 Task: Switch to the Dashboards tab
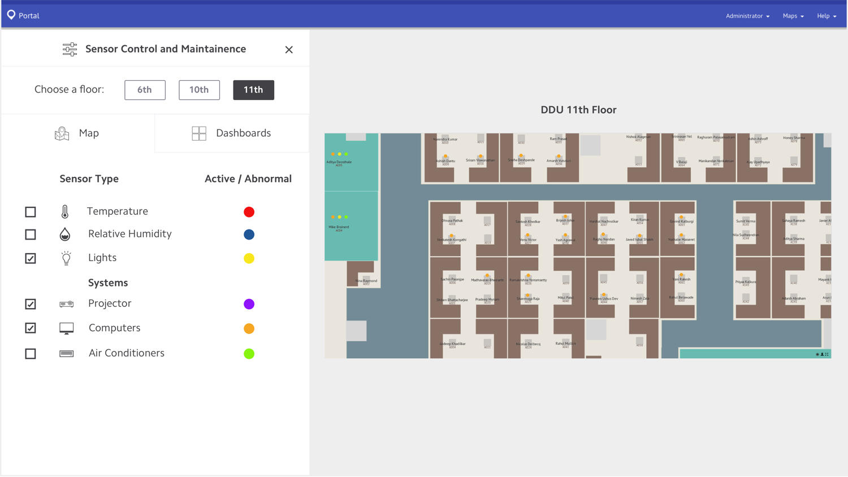pyautogui.click(x=232, y=133)
